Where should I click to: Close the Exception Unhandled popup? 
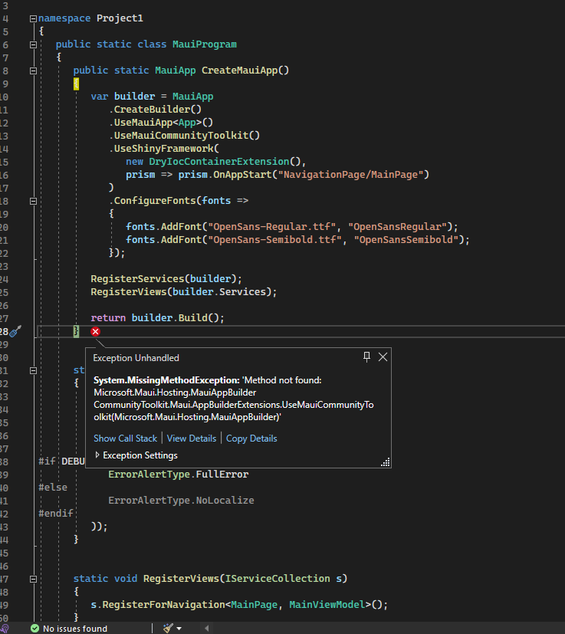(x=383, y=357)
